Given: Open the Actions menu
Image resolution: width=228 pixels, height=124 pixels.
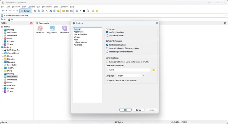Looking at the screenshot, I should (32, 7).
